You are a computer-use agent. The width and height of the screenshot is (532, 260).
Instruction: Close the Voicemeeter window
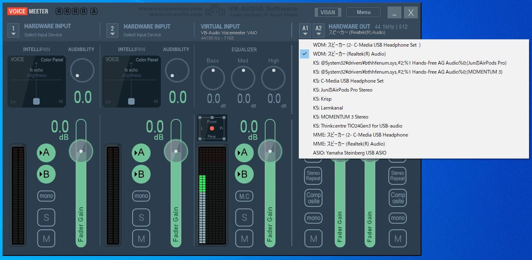411,12
